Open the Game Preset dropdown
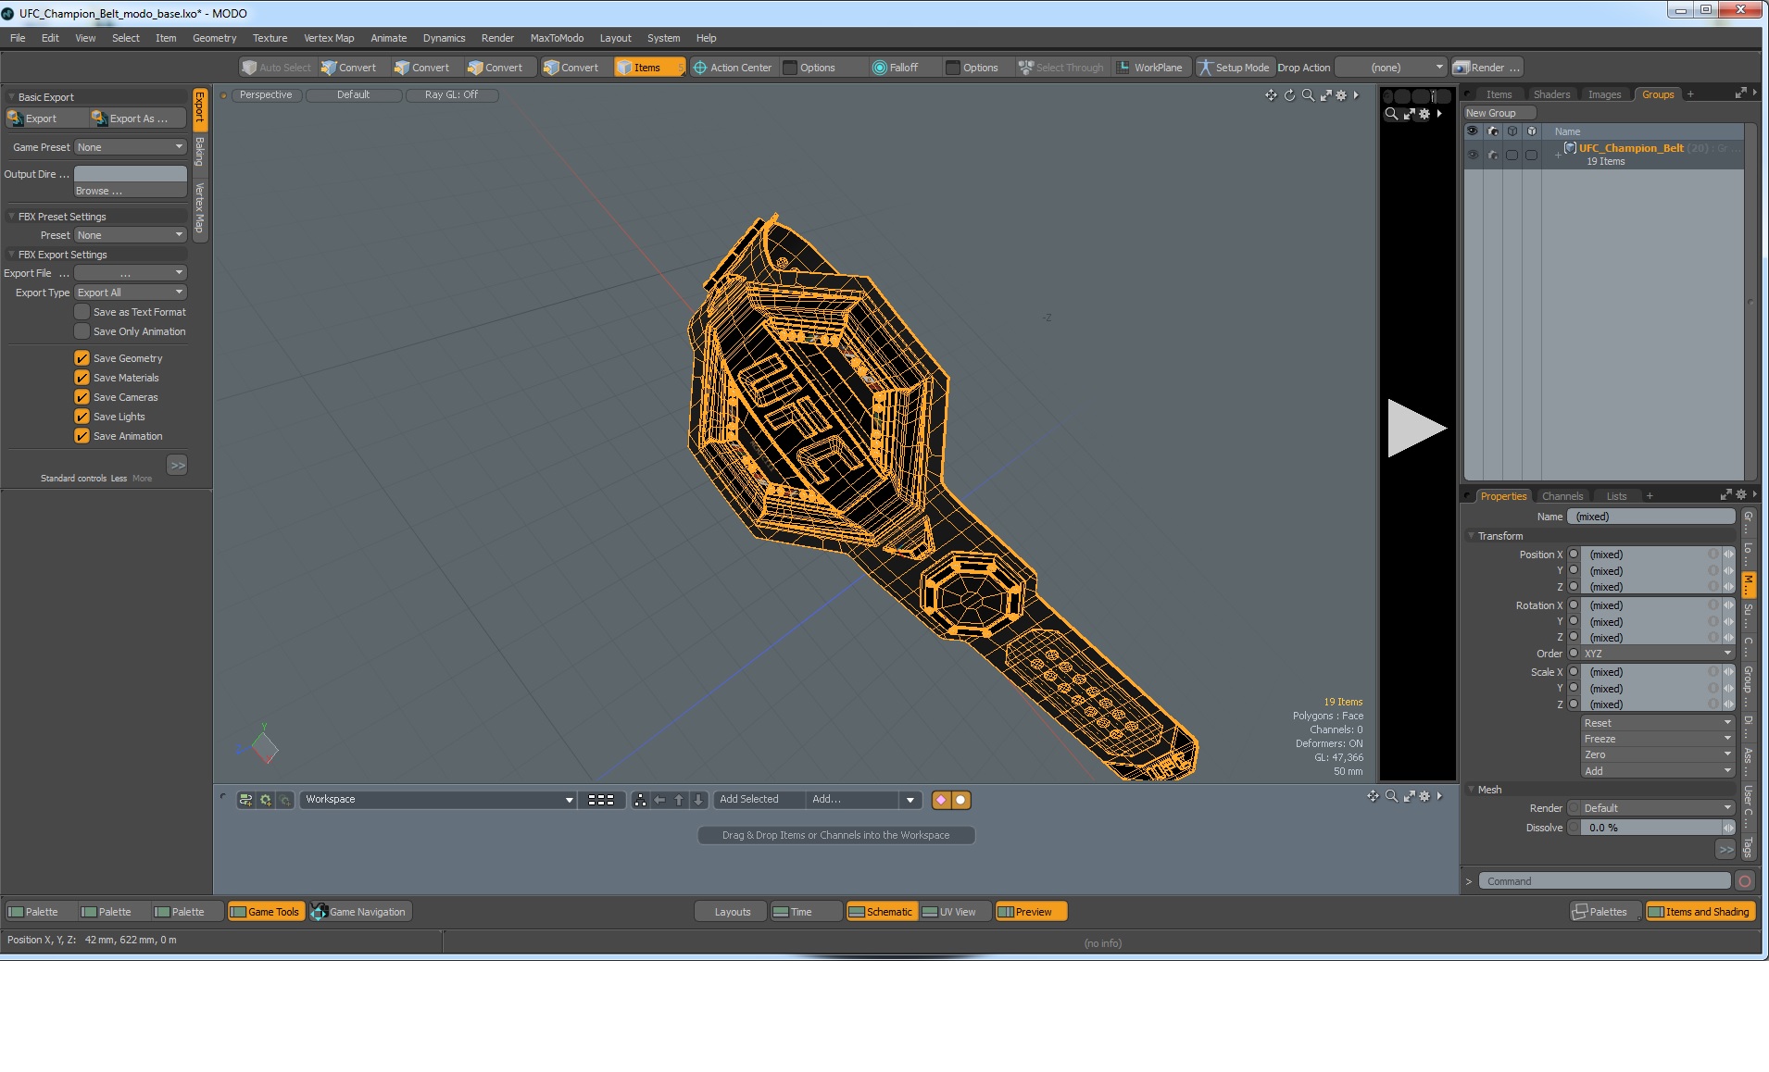 (x=131, y=147)
